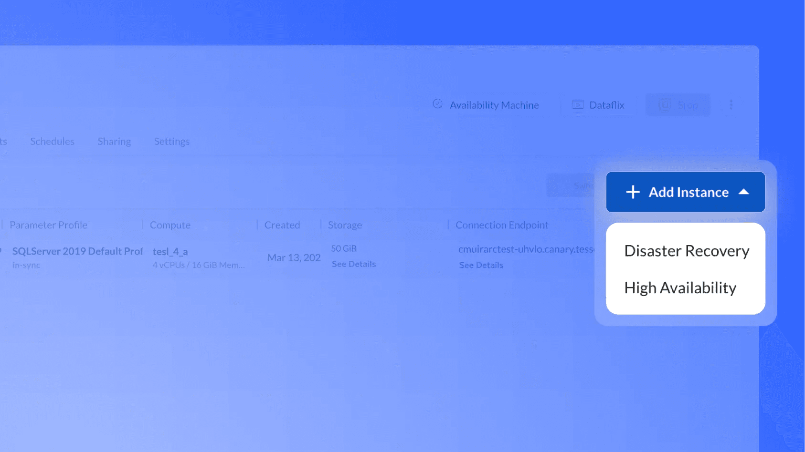Image resolution: width=805 pixels, height=452 pixels.
Task: Switch to the Sharing tab
Action: [114, 142]
